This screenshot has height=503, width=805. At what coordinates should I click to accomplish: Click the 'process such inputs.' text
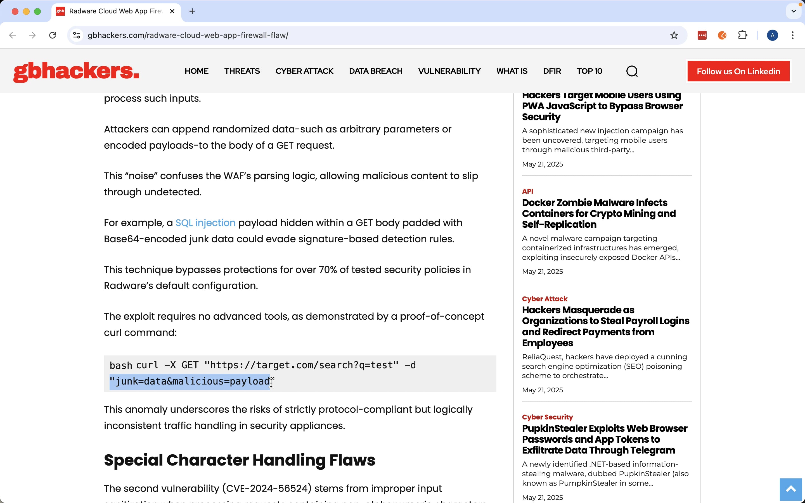tap(152, 98)
